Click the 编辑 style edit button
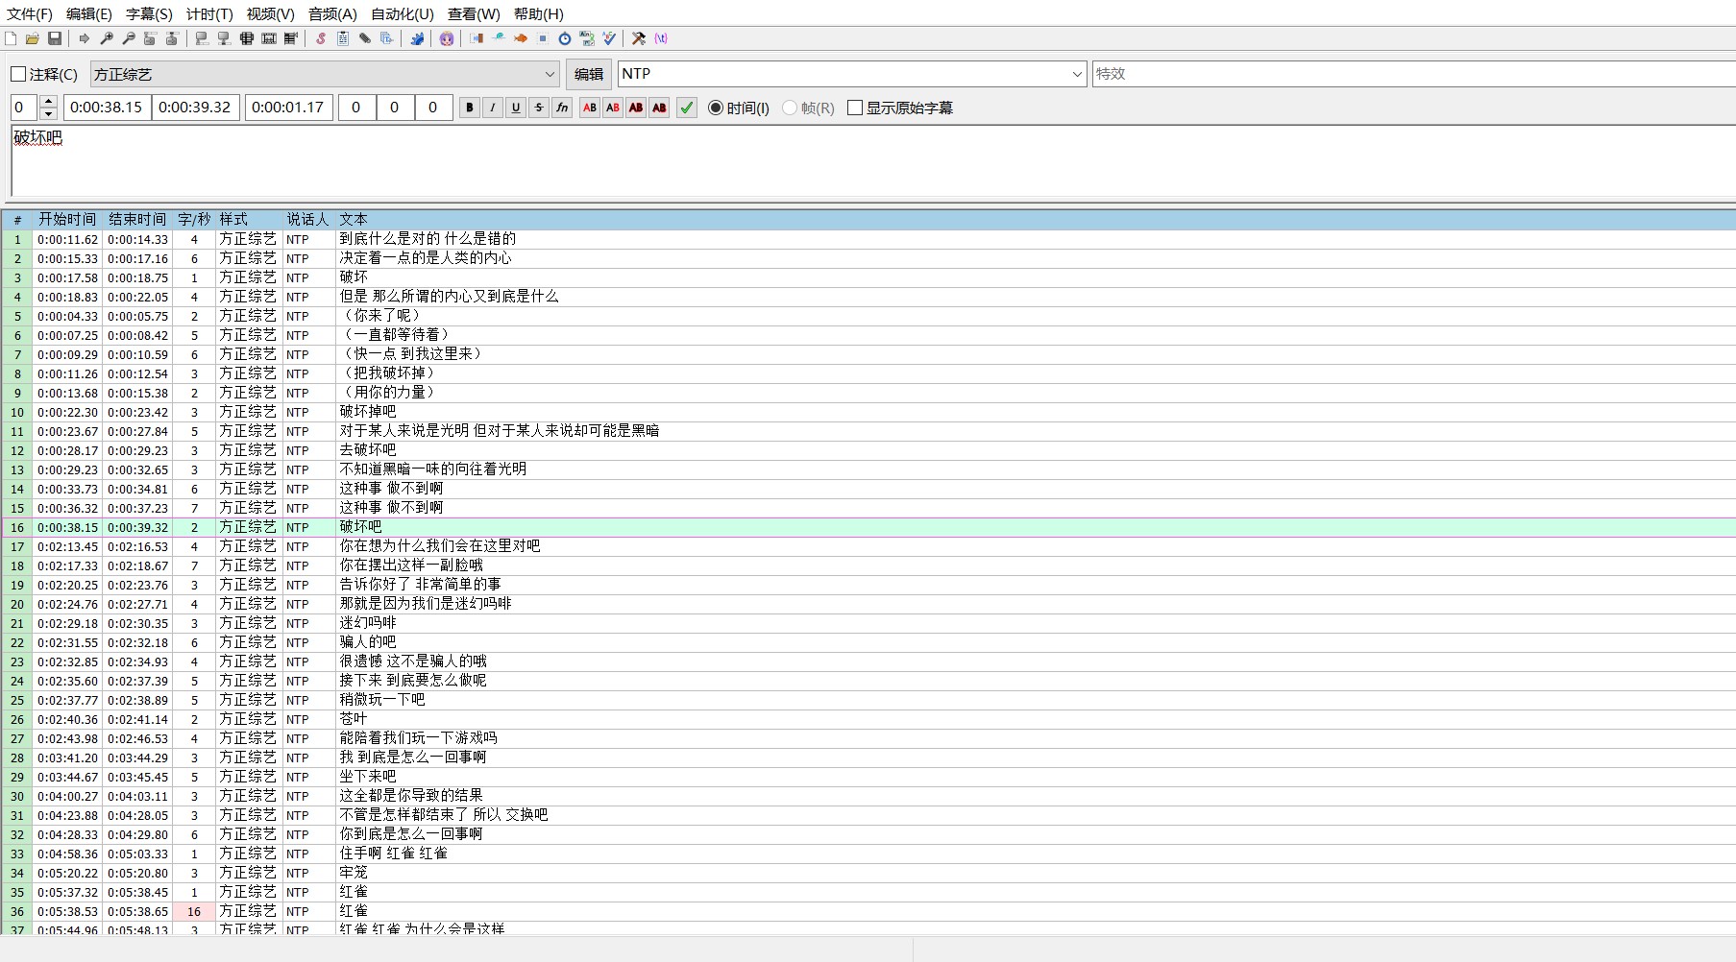This screenshot has height=962, width=1736. pyautogui.click(x=589, y=74)
